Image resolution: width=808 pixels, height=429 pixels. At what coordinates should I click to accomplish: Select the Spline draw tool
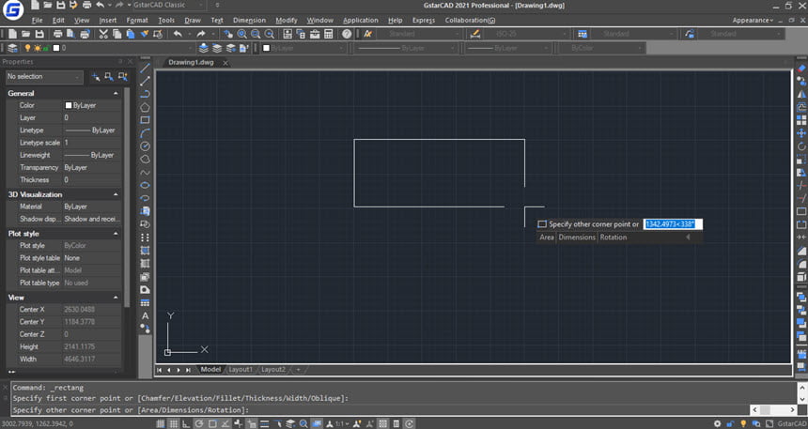click(145, 173)
